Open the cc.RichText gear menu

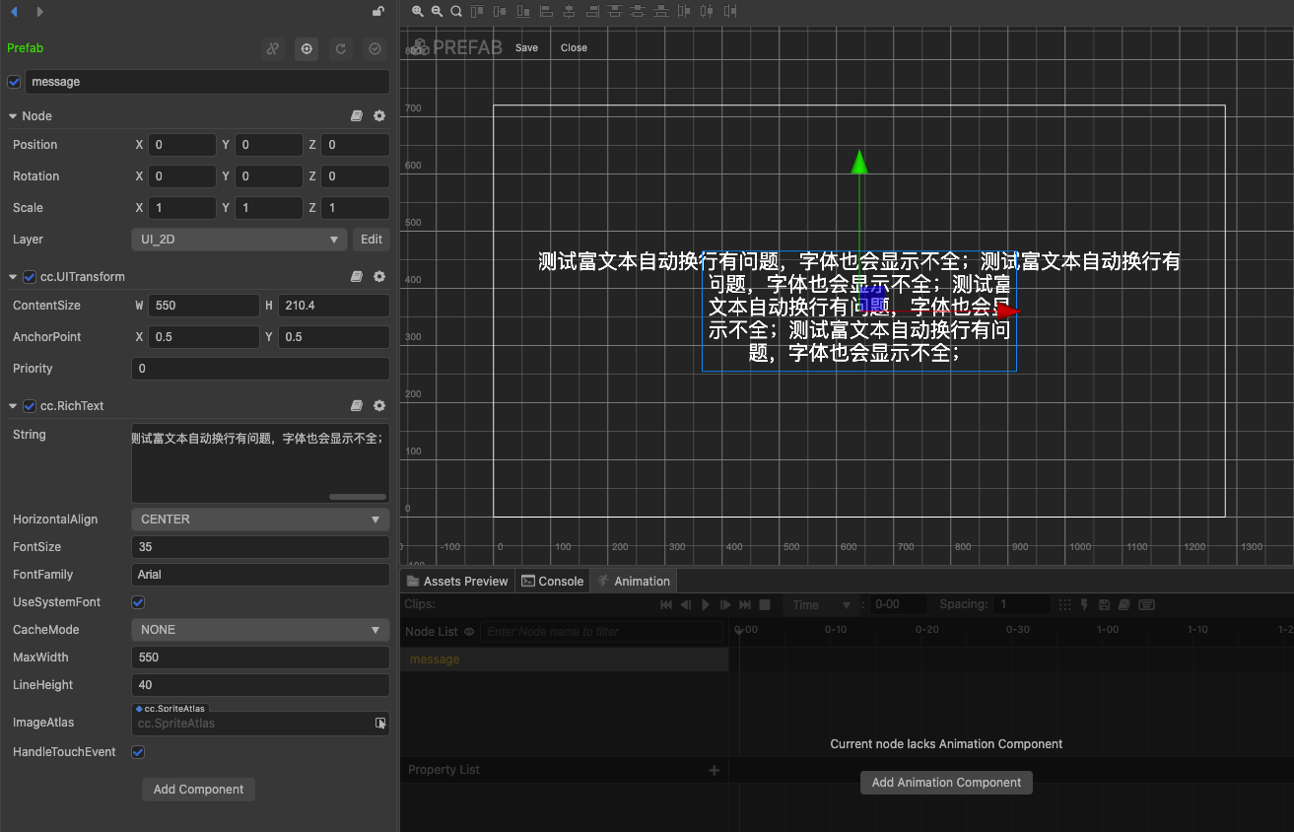click(379, 406)
